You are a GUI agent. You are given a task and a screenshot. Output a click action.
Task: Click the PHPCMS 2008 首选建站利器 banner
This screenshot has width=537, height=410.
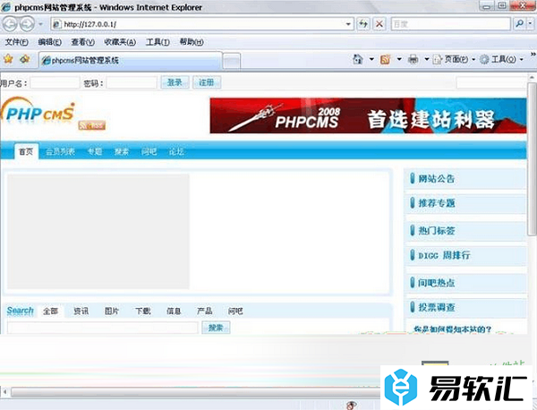[x=368, y=115]
